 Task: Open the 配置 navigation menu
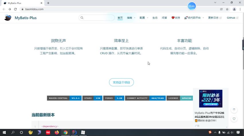(142, 18)
